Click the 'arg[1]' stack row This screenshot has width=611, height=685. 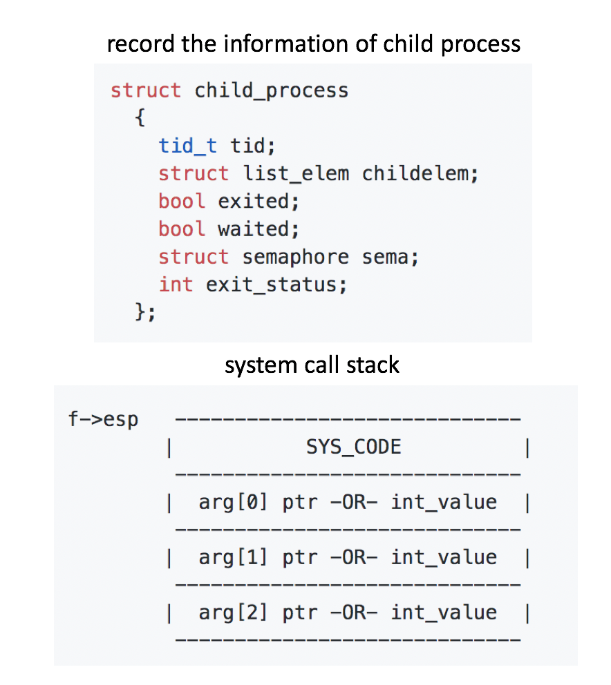[348, 557]
